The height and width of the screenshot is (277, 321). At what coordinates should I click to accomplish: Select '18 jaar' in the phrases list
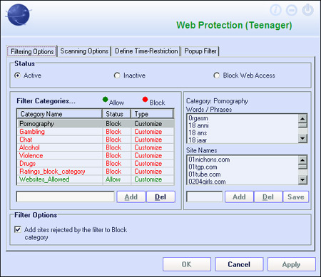[x=198, y=140]
